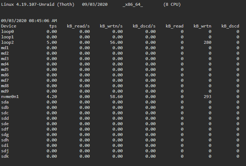Click the tps value "5.00" for loop2

pos(52,42)
